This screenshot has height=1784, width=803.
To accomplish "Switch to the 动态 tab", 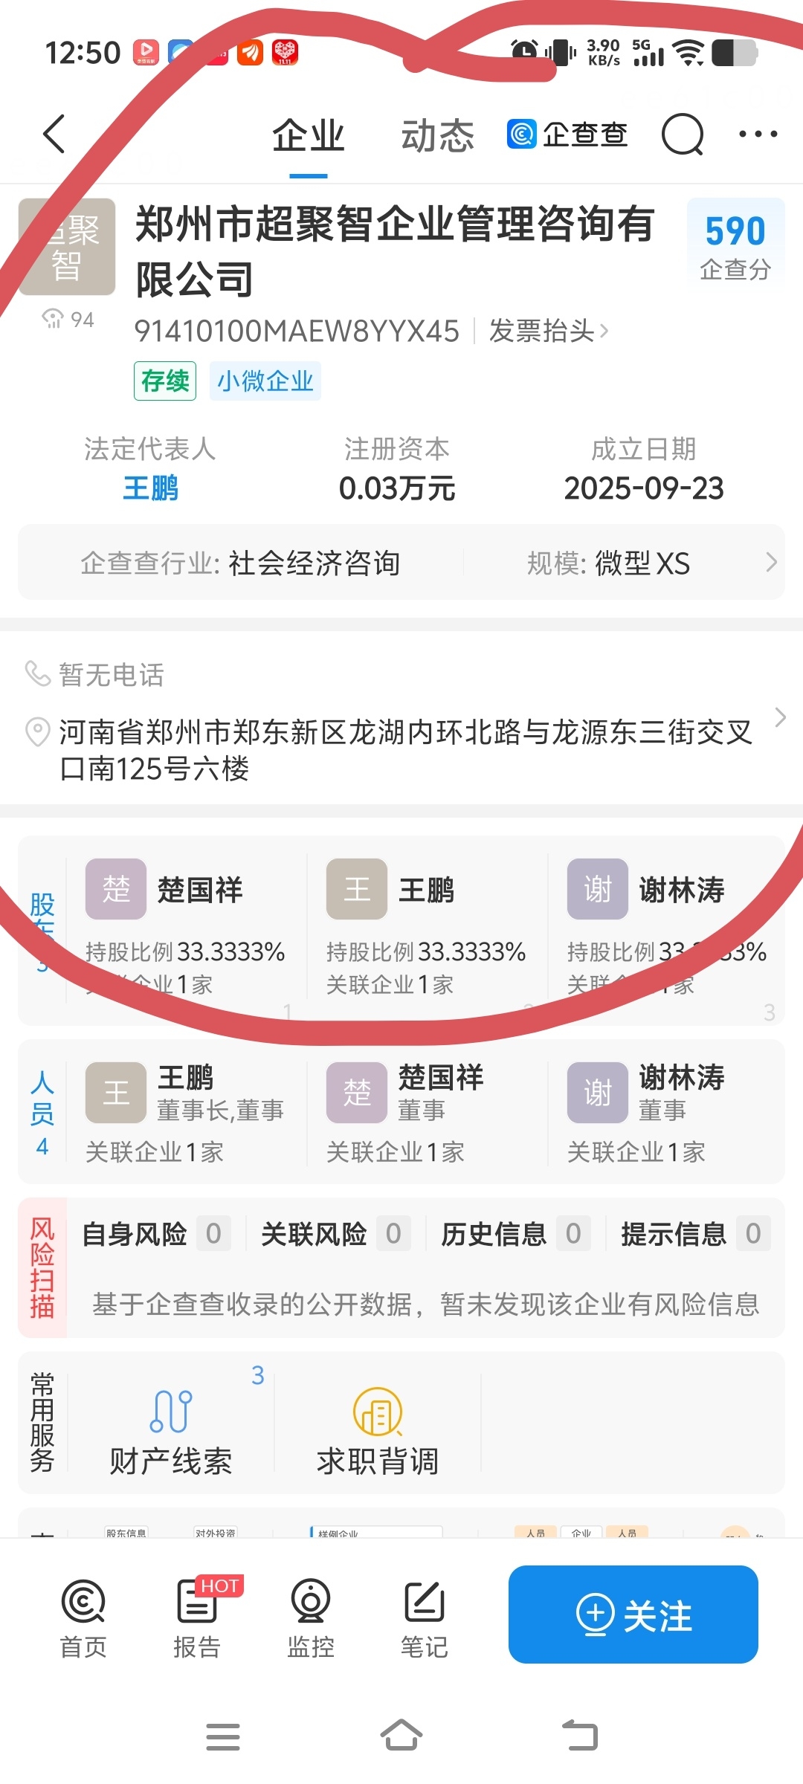I will [437, 136].
